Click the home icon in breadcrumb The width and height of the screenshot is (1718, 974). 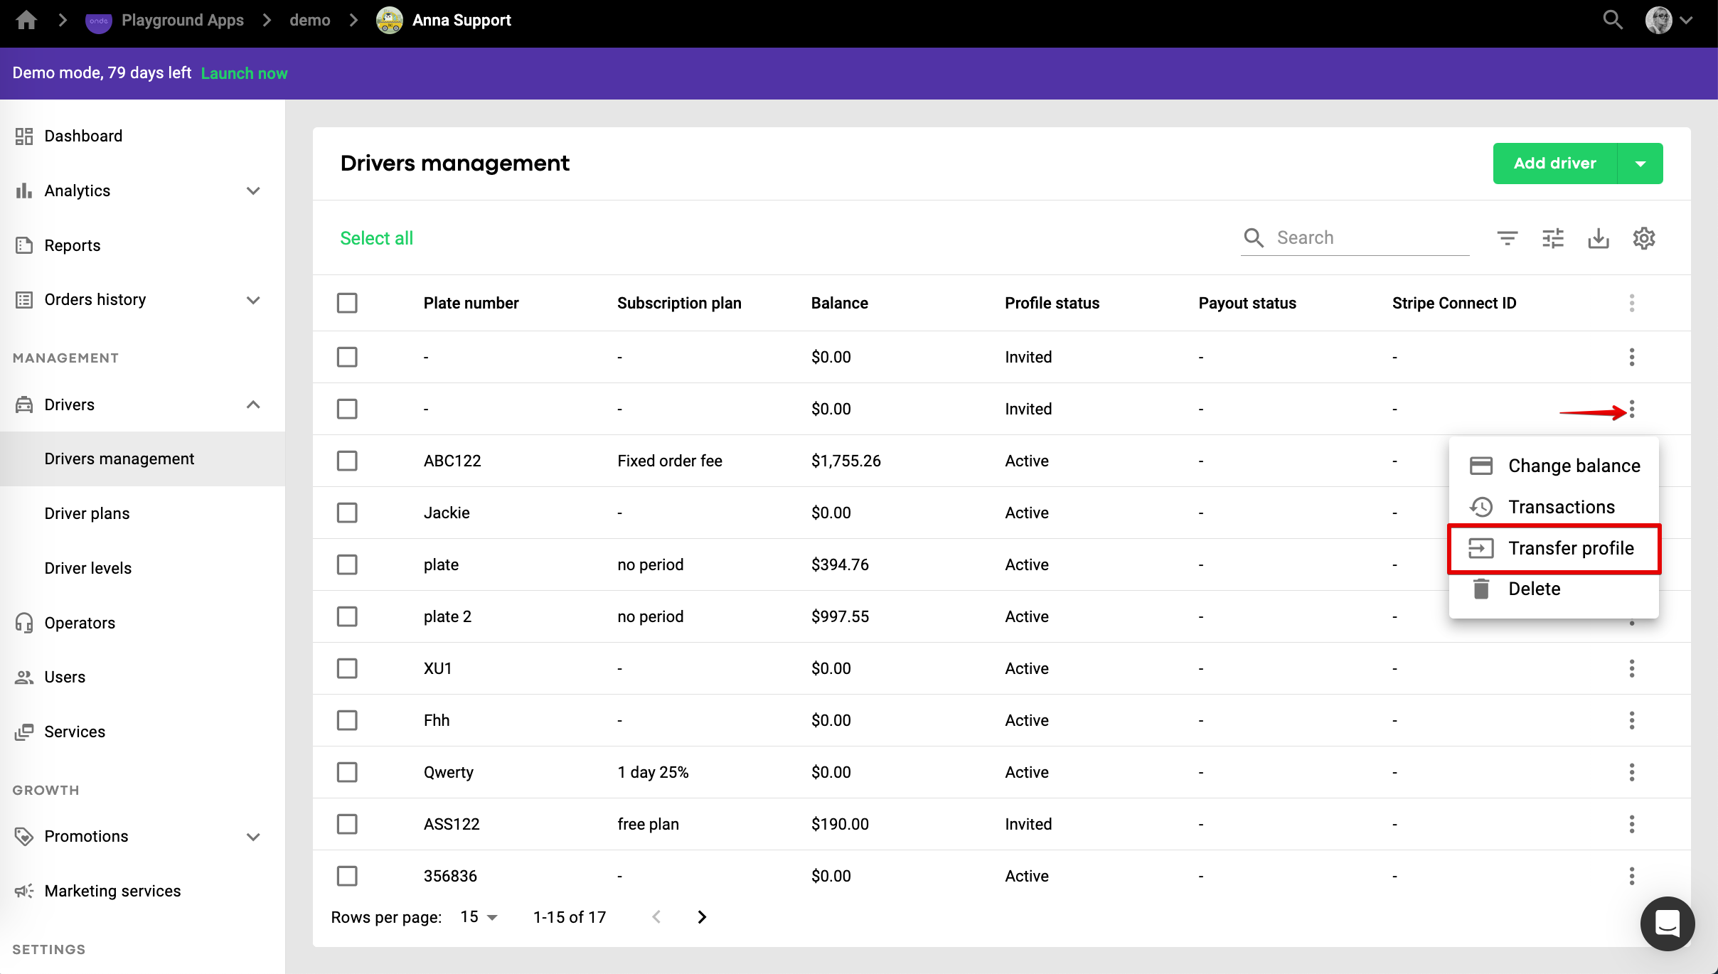(26, 20)
